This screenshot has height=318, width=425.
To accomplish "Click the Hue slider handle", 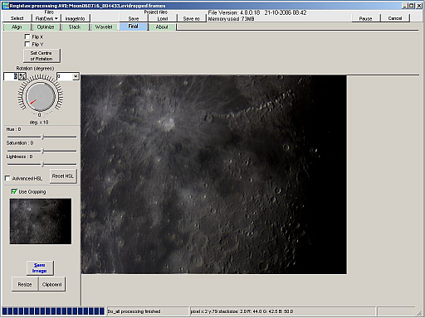I will point(42,137).
